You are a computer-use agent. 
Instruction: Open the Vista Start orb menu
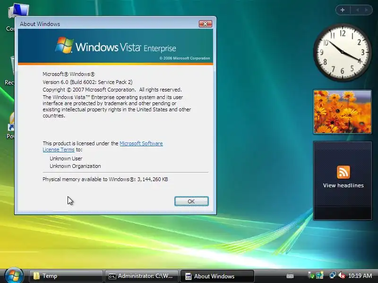click(14, 275)
